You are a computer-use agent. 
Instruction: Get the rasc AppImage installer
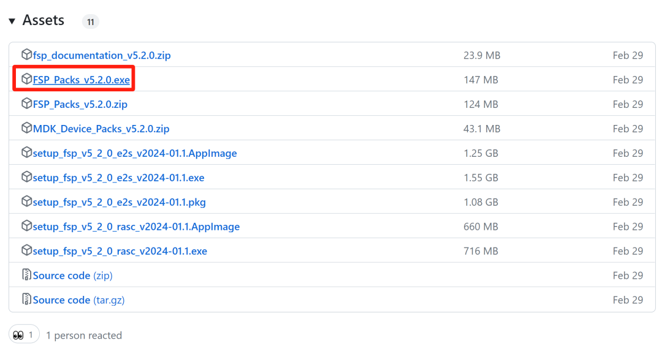coord(136,227)
